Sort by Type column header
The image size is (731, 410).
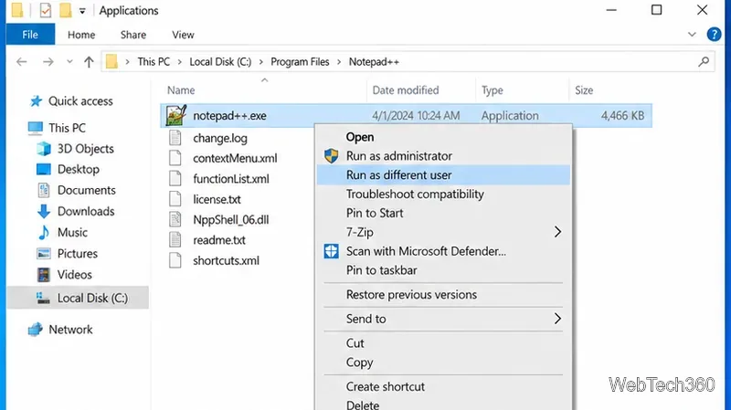click(493, 90)
